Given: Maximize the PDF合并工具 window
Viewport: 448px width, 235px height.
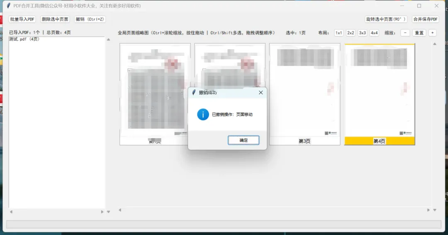Looking at the screenshot, I should (419, 6).
